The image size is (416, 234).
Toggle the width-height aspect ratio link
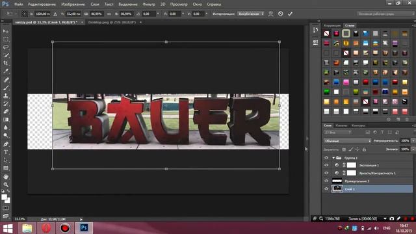109,14
